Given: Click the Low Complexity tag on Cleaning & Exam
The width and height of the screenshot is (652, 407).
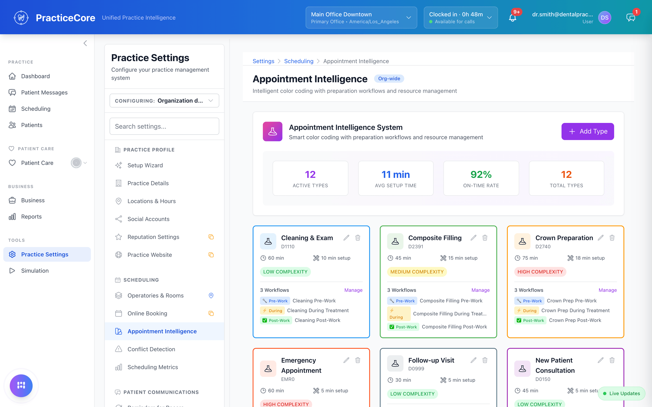Looking at the screenshot, I should click(285, 272).
